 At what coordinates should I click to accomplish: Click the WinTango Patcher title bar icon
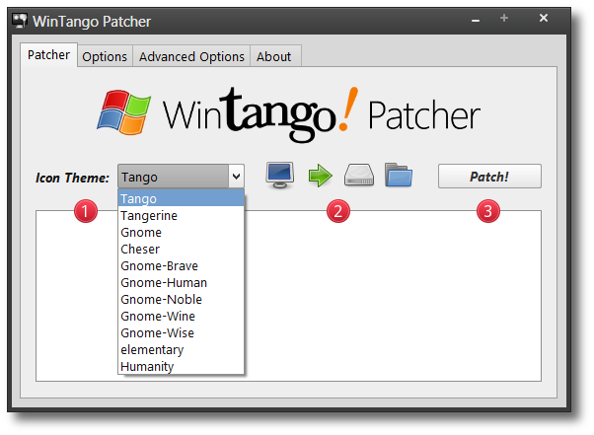point(20,21)
